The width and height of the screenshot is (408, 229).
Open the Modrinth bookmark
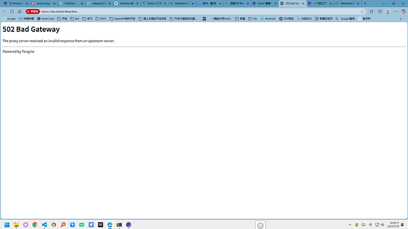[268, 19]
